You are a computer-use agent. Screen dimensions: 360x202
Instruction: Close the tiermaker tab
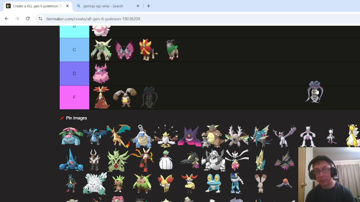pyautogui.click(x=67, y=6)
